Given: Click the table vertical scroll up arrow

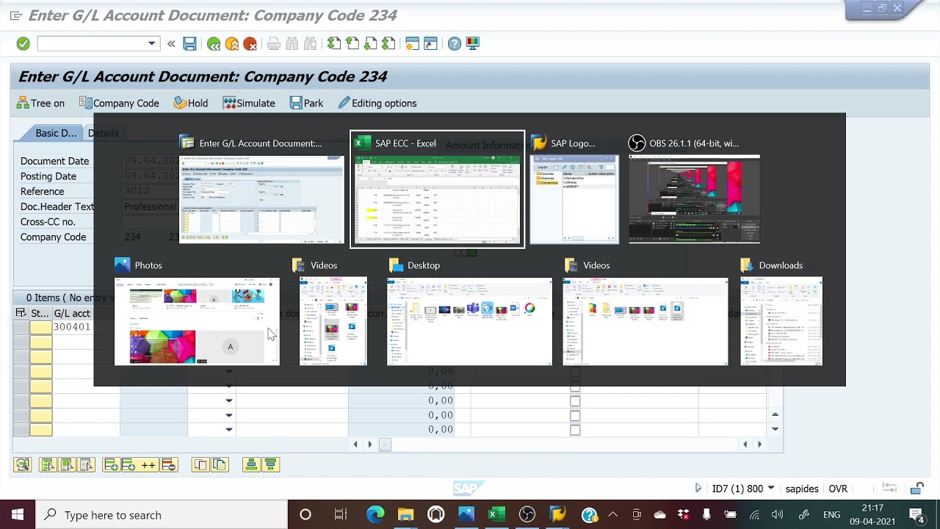Looking at the screenshot, I should pos(775,416).
